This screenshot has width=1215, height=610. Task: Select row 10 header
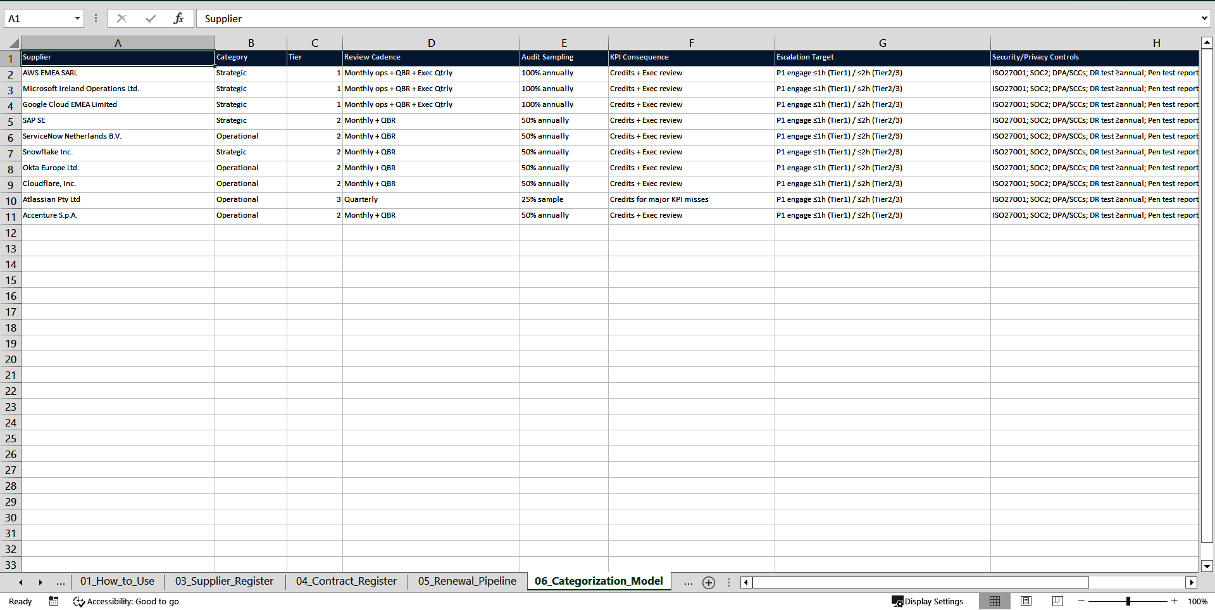tap(11, 201)
